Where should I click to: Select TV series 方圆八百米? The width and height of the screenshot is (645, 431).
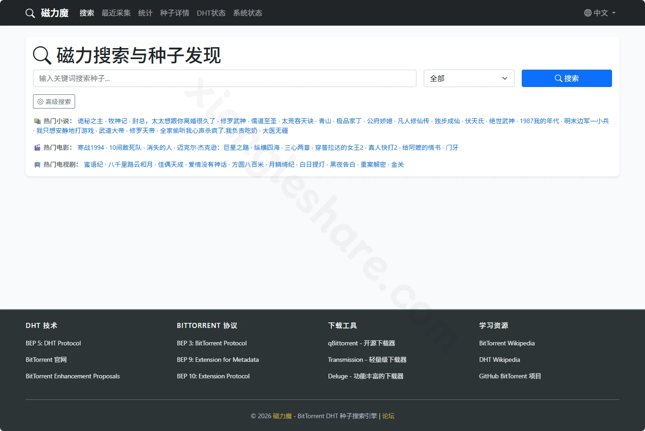pos(248,164)
